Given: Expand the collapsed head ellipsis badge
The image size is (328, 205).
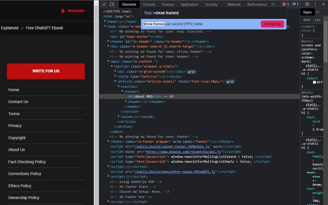Looking at the screenshot, I should point(121,21).
